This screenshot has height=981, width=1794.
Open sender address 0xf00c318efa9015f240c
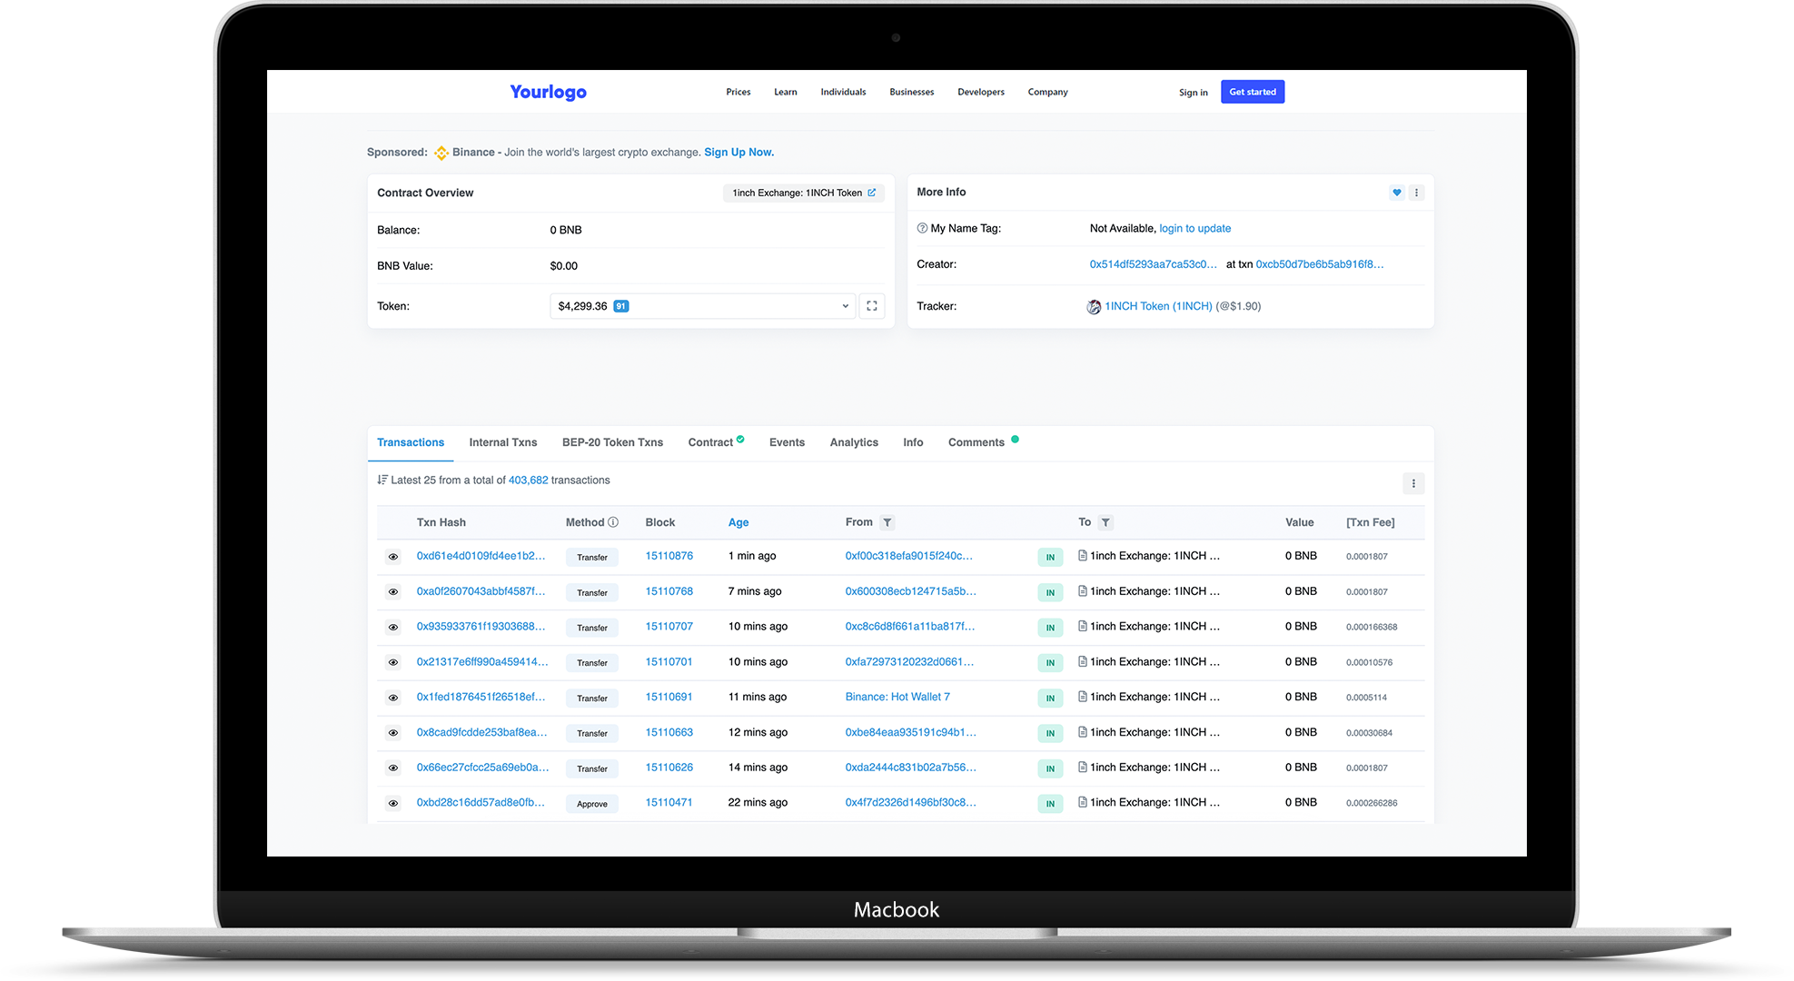point(908,556)
